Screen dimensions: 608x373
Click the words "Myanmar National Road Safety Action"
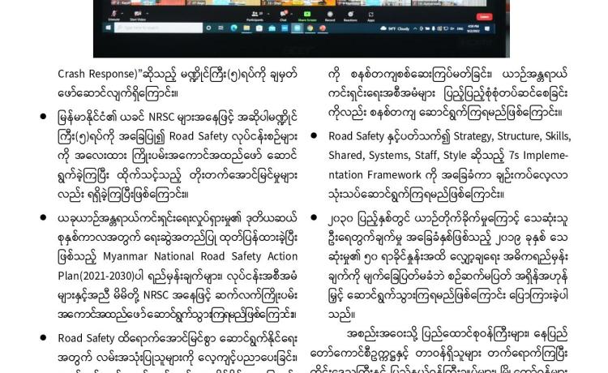coord(200,256)
